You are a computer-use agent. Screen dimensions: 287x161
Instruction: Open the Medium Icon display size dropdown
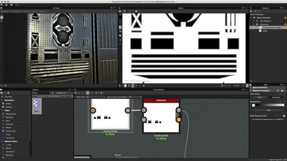pos(62,93)
